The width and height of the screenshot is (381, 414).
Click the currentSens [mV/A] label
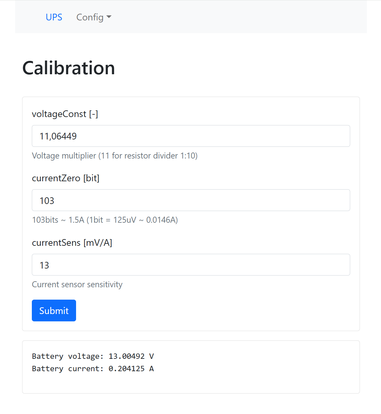coord(72,243)
